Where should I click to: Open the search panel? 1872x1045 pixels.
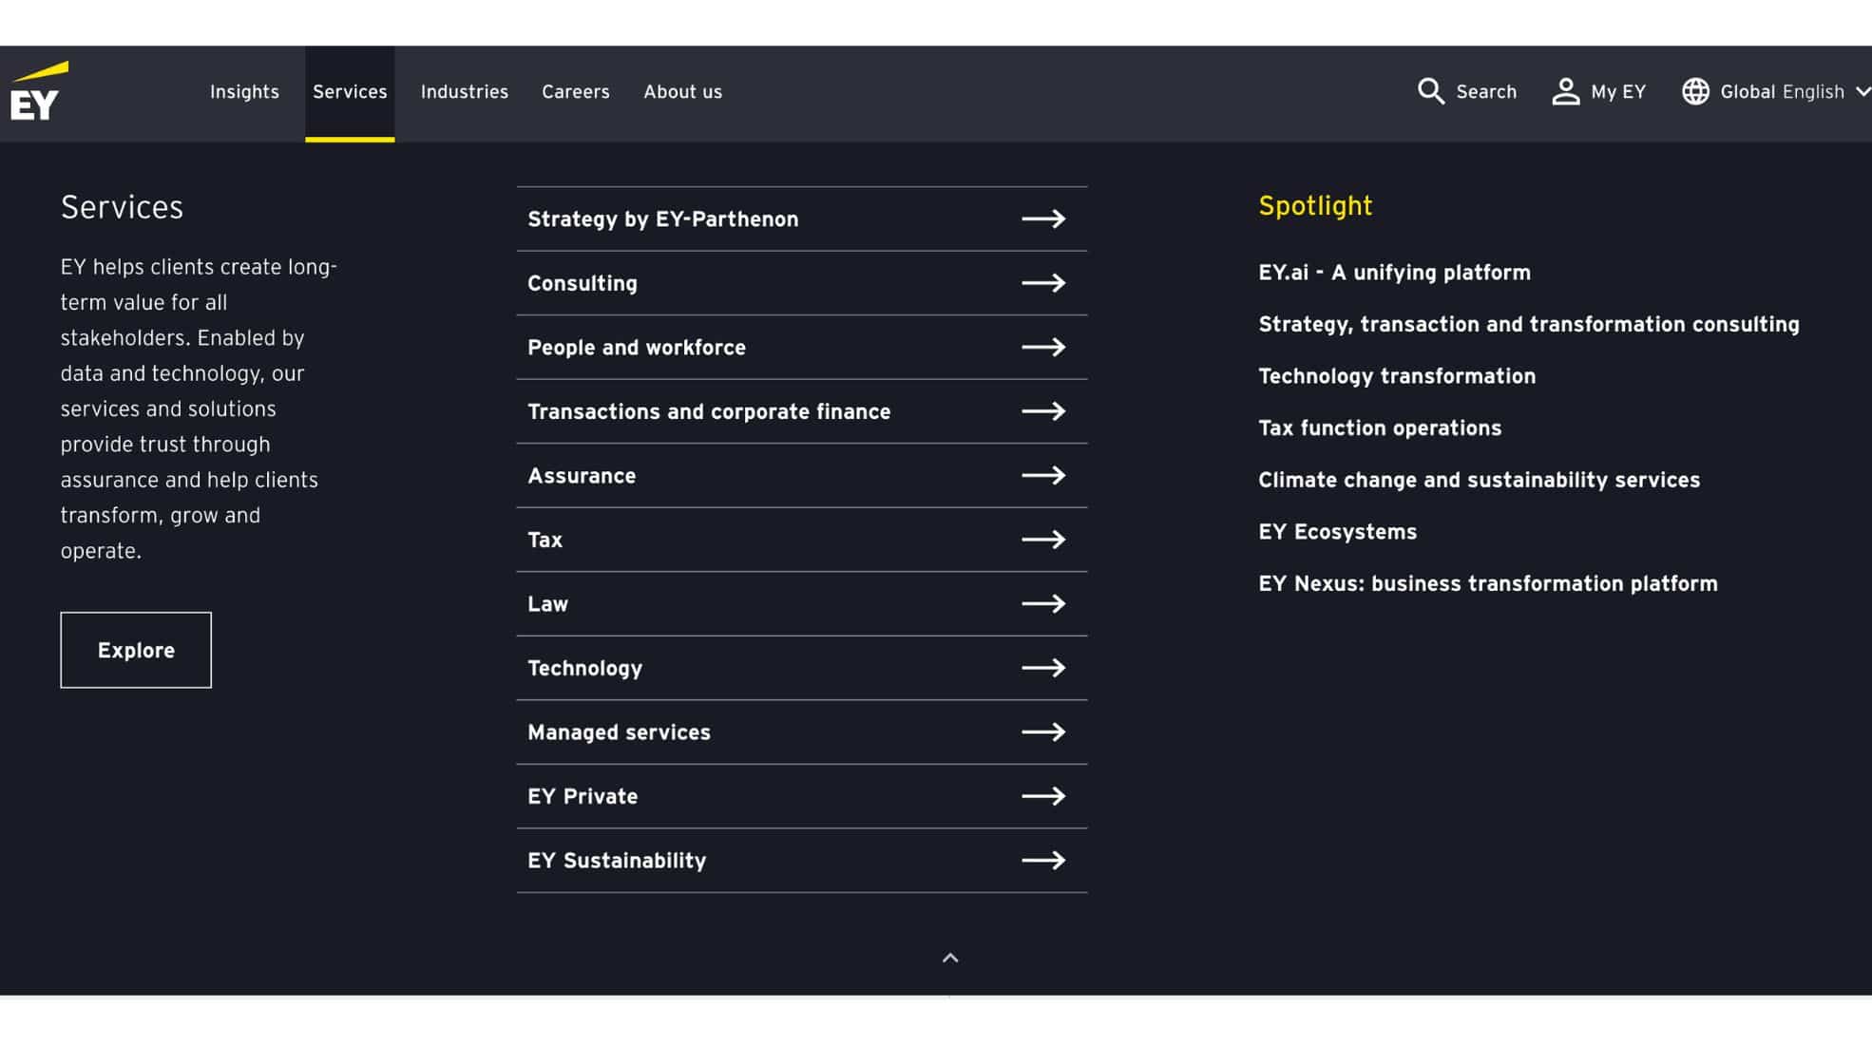(1466, 91)
